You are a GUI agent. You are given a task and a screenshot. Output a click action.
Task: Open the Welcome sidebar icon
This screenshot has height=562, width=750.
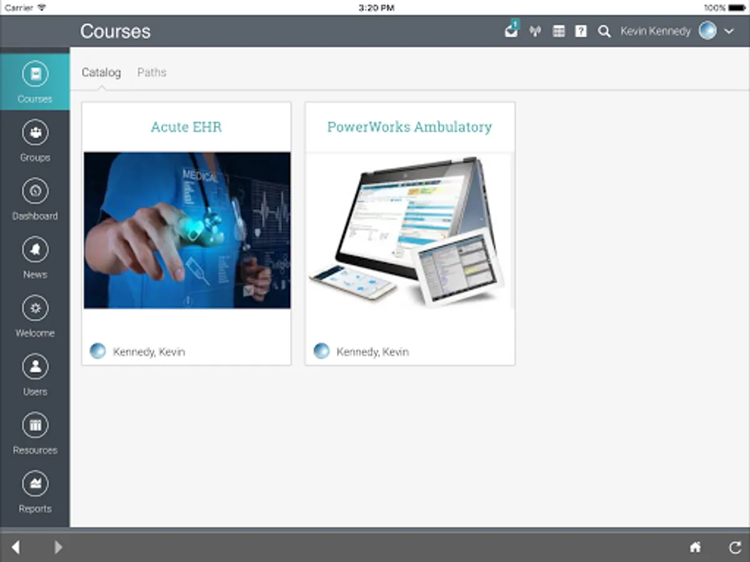click(35, 308)
